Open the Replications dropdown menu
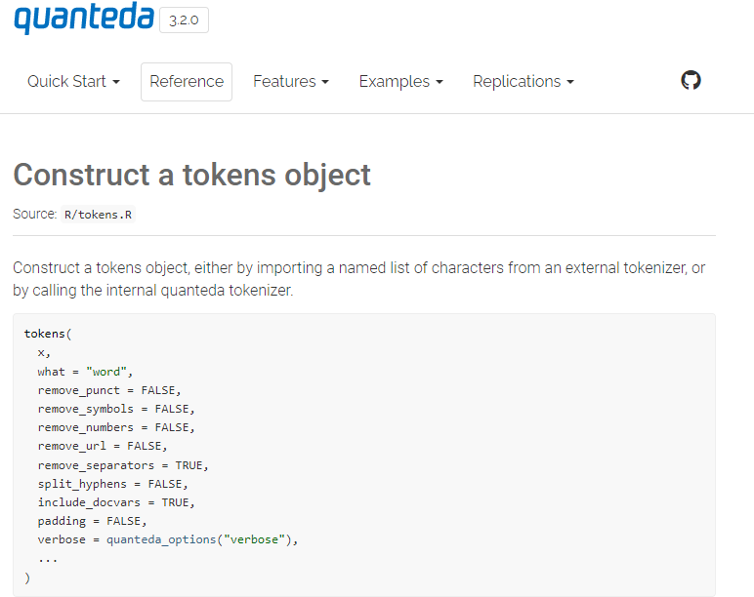The image size is (754, 597). coord(523,82)
